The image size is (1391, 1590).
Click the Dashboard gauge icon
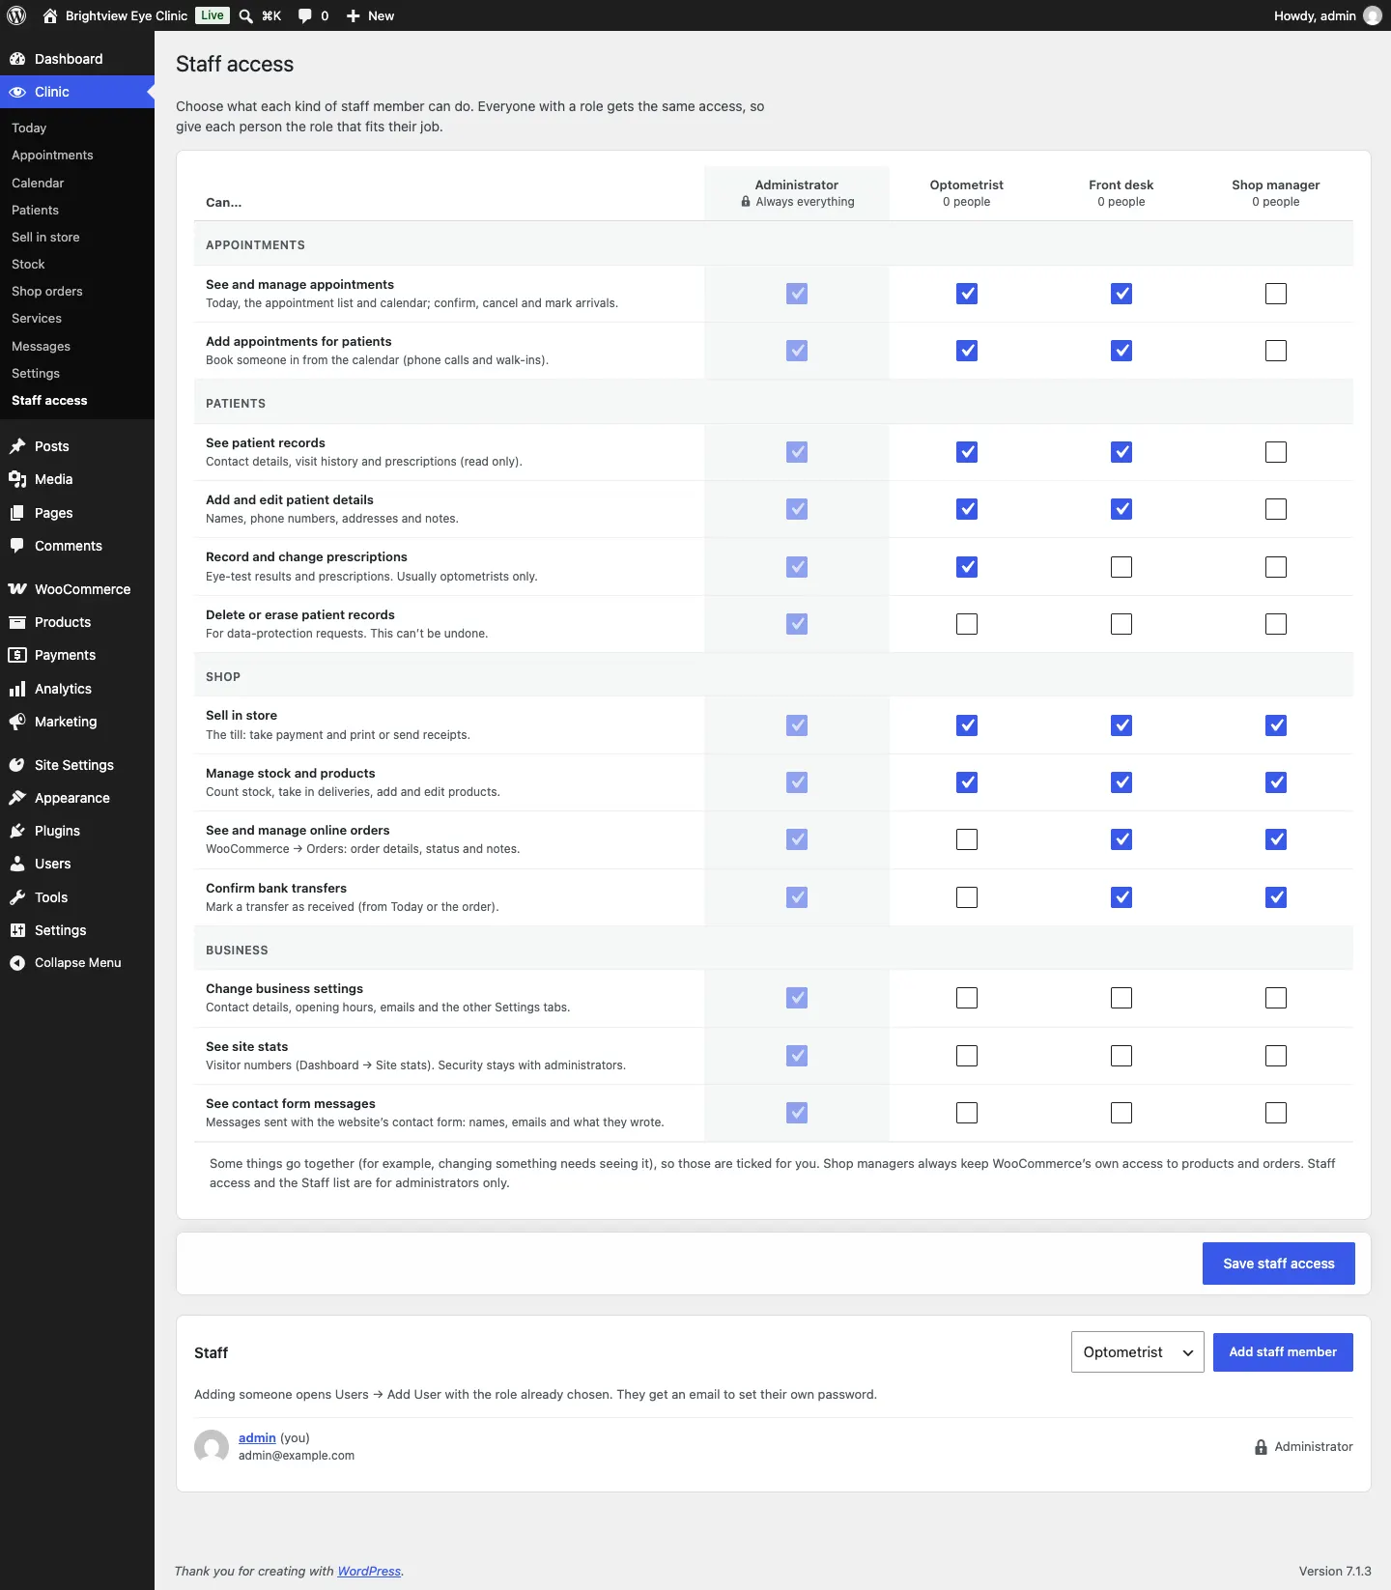click(17, 59)
